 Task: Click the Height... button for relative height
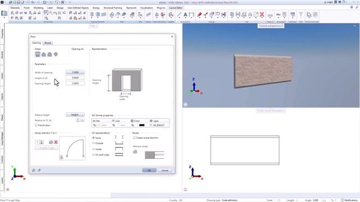coord(75,114)
